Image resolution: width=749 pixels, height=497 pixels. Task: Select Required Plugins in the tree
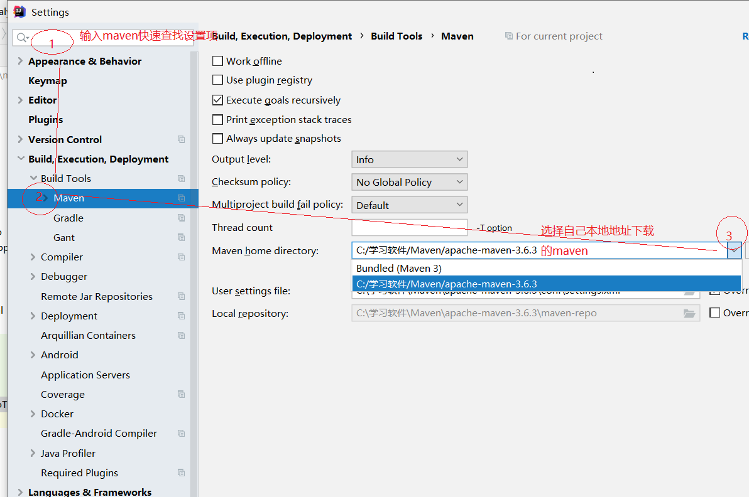(79, 473)
